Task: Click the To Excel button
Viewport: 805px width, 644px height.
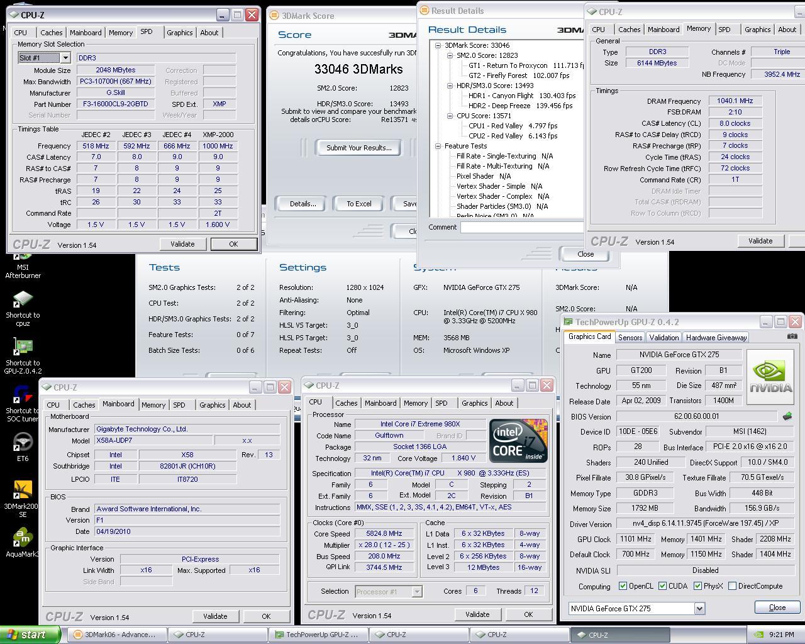Action: tap(359, 204)
